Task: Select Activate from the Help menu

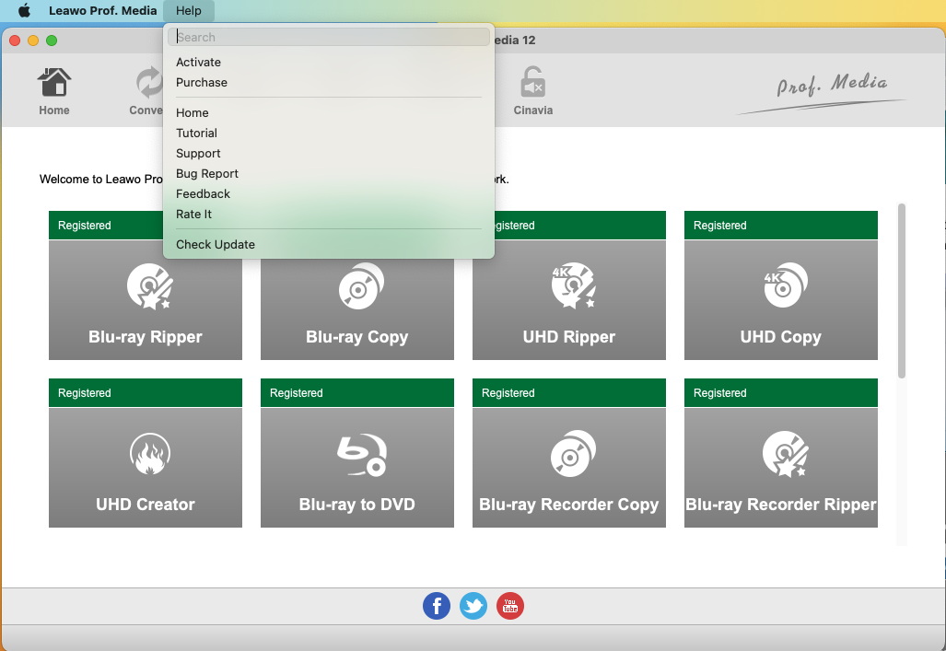Action: point(199,63)
